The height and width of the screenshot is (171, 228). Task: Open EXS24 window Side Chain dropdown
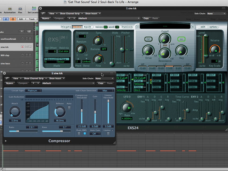[x=216, y=13]
